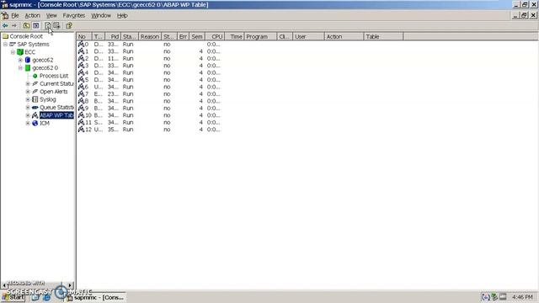Expand the ICM node
The image size is (539, 303).
point(28,124)
